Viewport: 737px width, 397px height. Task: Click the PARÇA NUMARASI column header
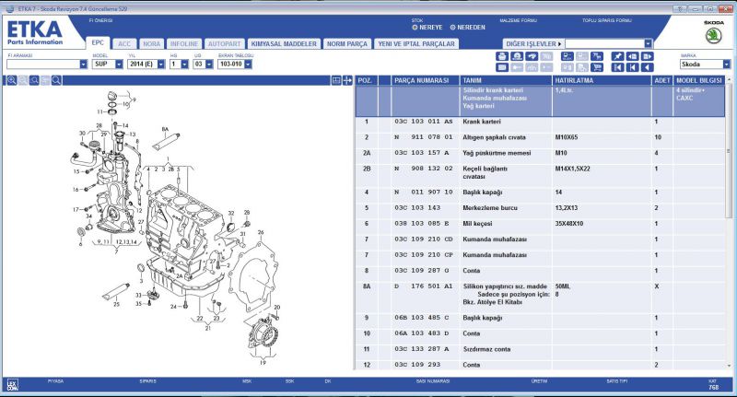tap(425, 80)
